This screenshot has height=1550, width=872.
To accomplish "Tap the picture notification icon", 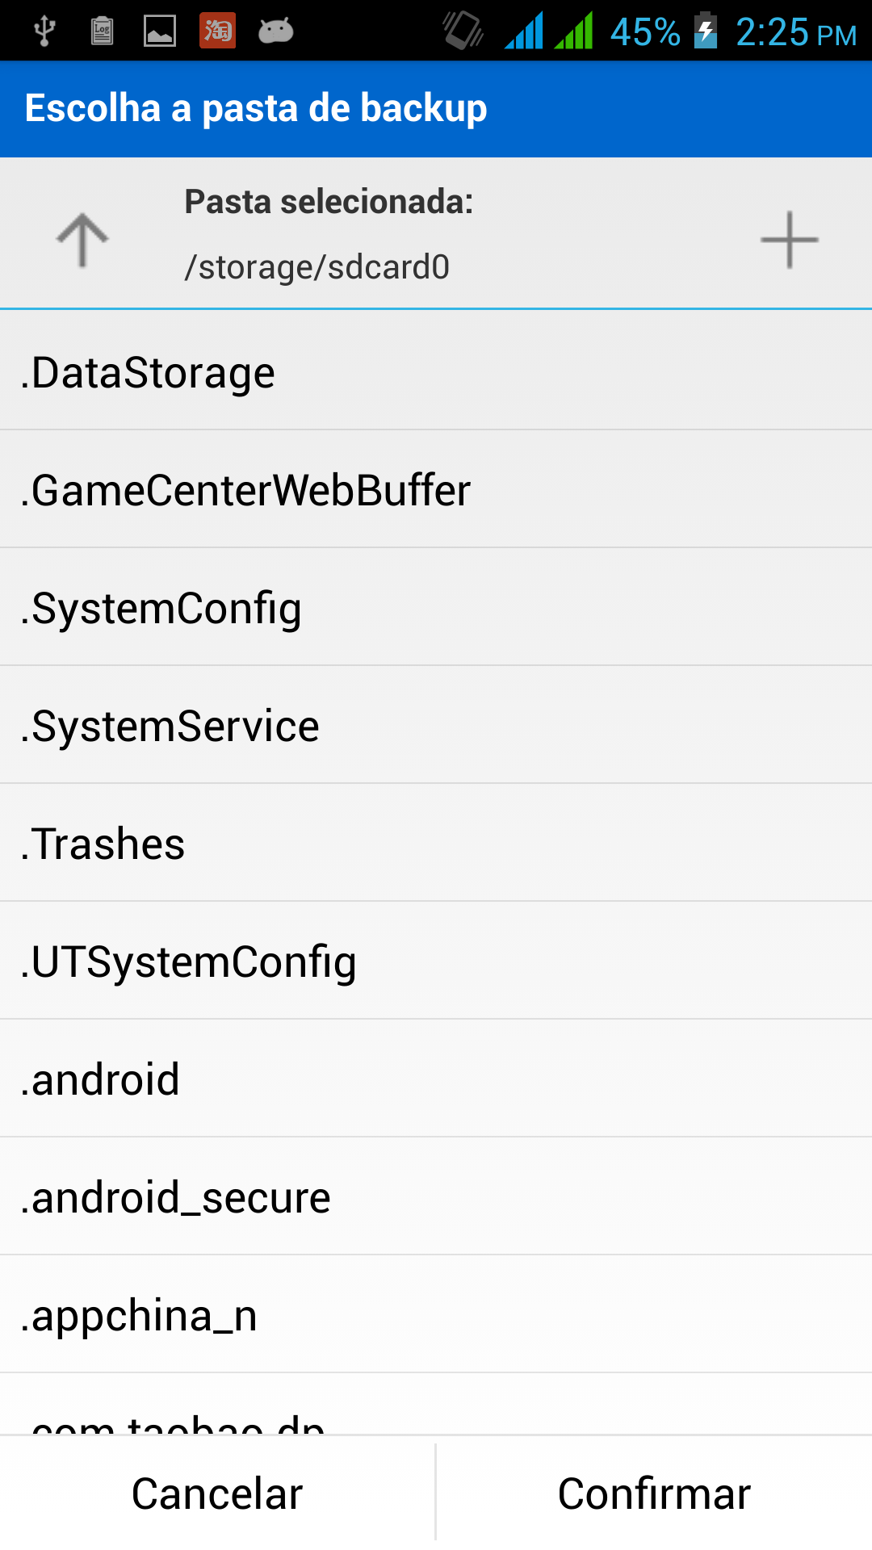I will (160, 31).
